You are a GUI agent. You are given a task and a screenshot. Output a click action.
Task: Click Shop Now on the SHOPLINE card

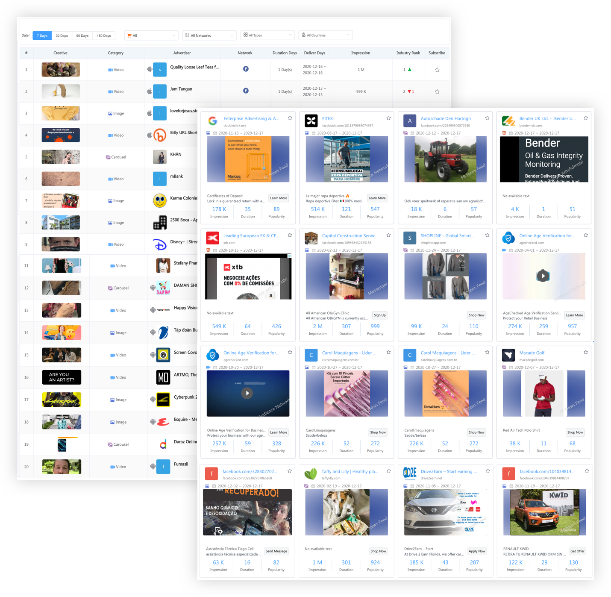[x=476, y=315]
